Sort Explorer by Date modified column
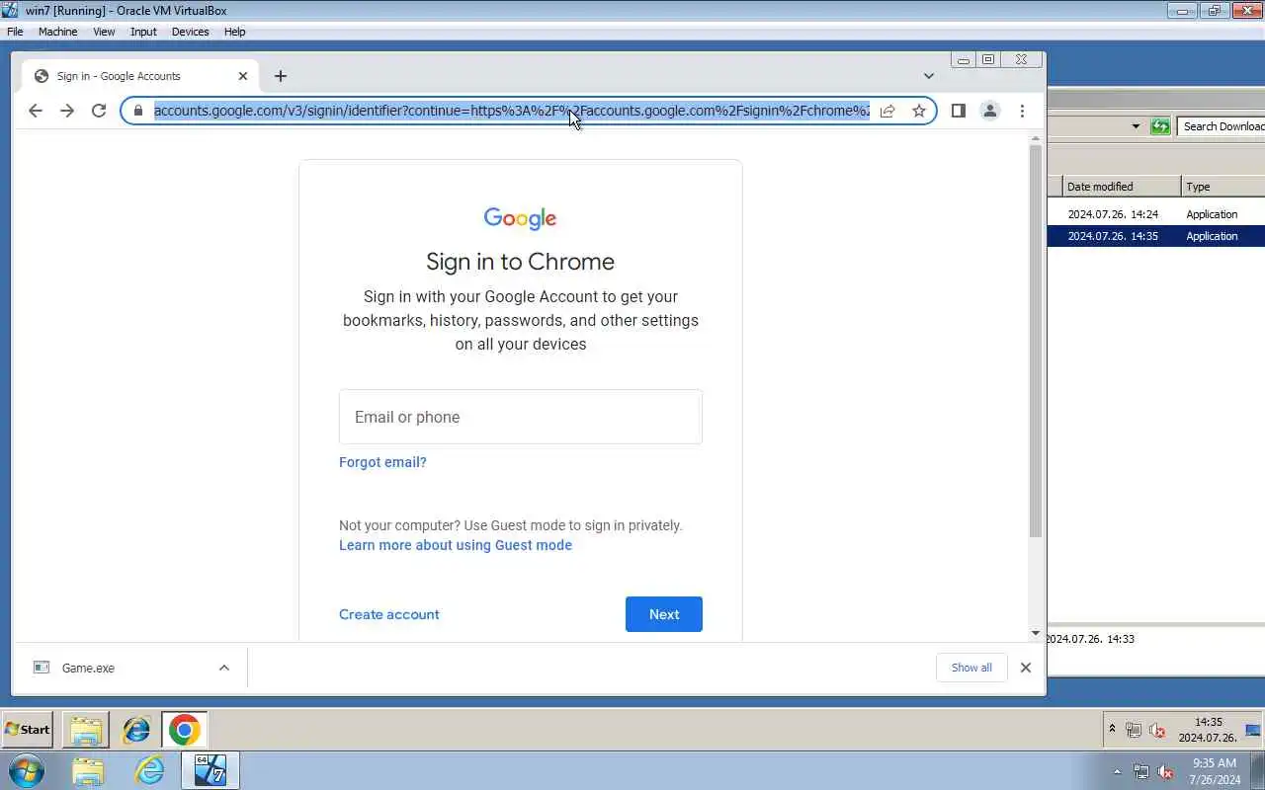Viewport: 1265px width, 790px height. 1122,187
